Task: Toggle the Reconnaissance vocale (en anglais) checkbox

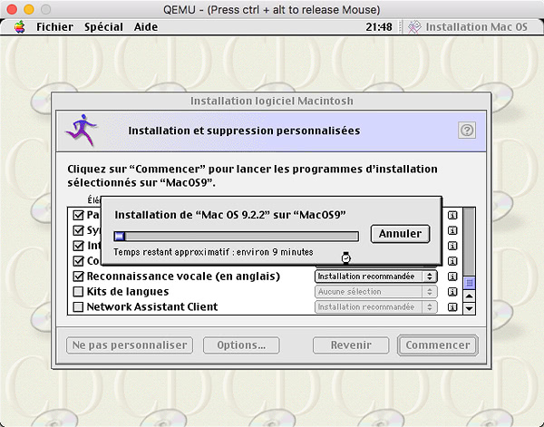Action: click(78, 277)
